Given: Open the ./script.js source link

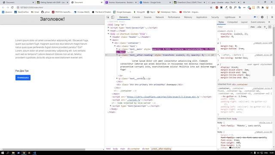Looking at the screenshot, I should tap(134, 100).
